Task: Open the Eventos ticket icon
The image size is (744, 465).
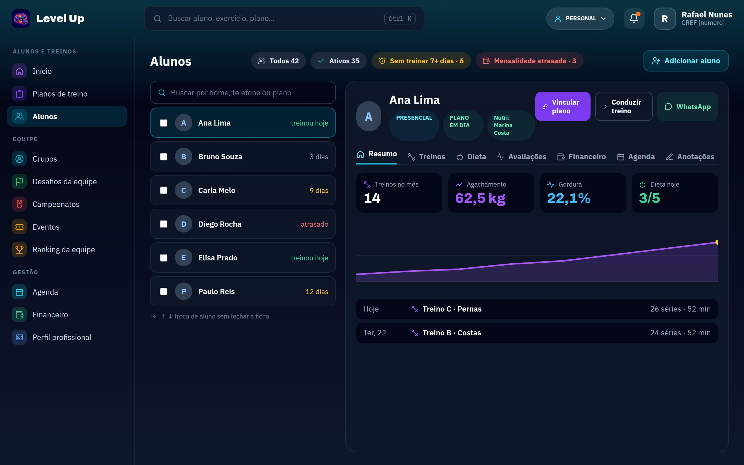Action: pos(19,227)
